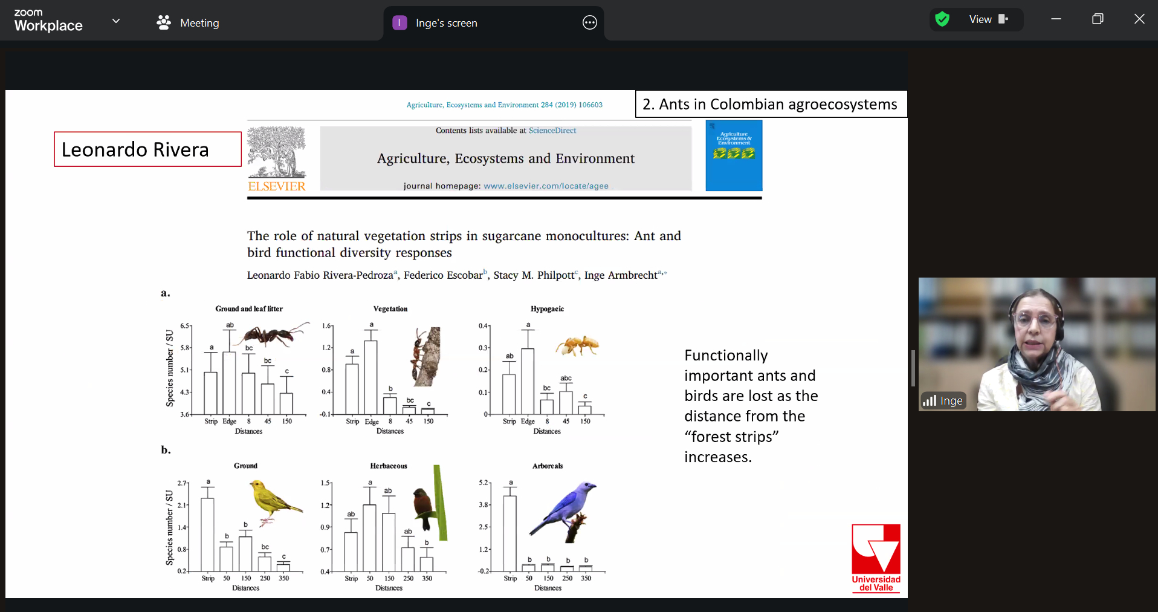Click the purple I avatar icon
1158x612 pixels.
click(399, 23)
